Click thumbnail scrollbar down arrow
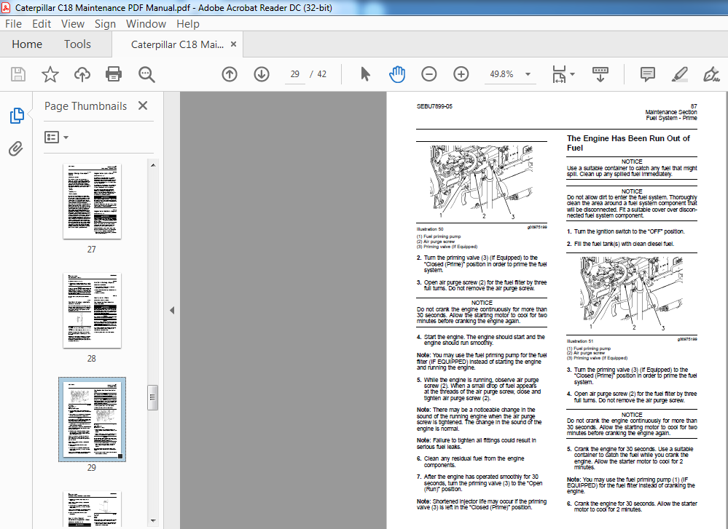 coord(153,521)
